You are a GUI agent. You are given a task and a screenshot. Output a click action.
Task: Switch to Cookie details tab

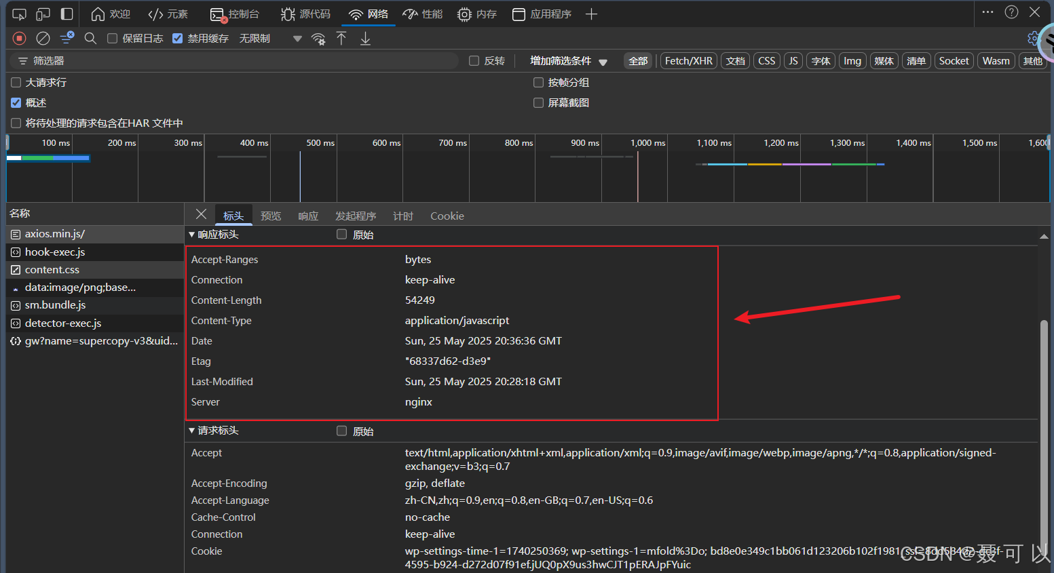[447, 216]
